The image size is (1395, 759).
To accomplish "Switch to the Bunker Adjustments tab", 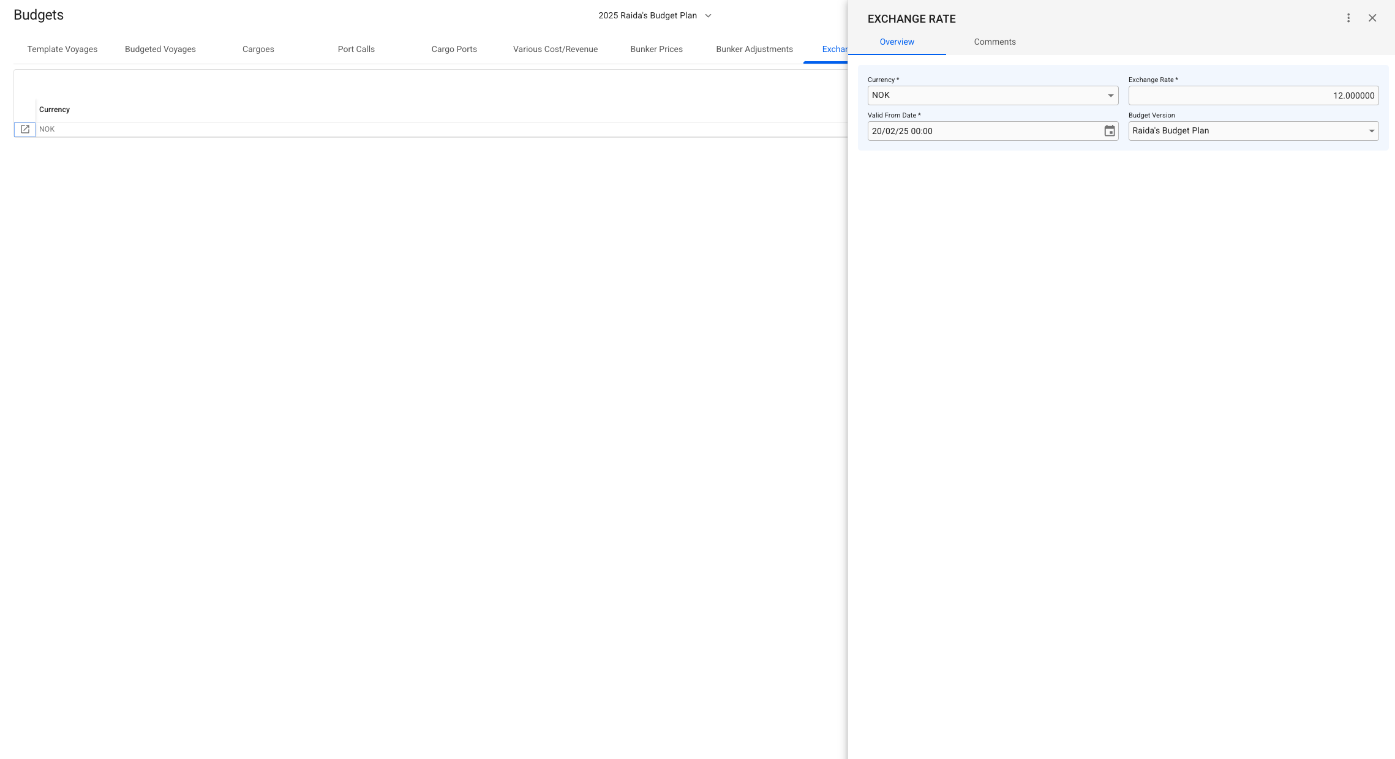I will click(754, 50).
